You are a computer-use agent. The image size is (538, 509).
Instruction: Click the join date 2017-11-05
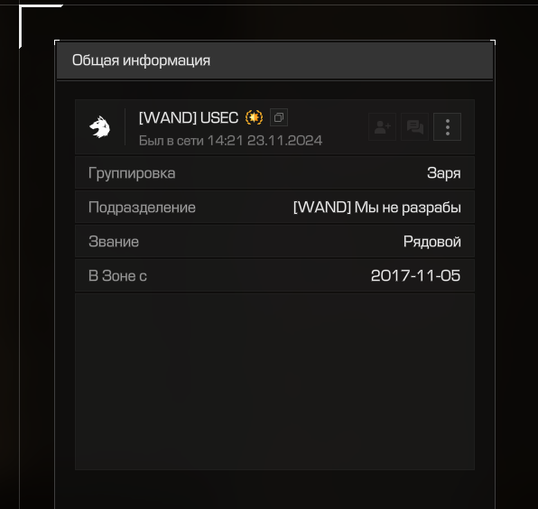[x=415, y=276]
